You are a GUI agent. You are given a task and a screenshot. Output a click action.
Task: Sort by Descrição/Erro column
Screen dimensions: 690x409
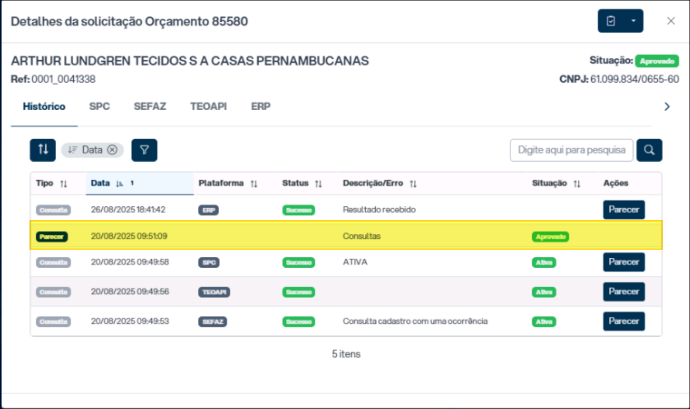click(380, 183)
